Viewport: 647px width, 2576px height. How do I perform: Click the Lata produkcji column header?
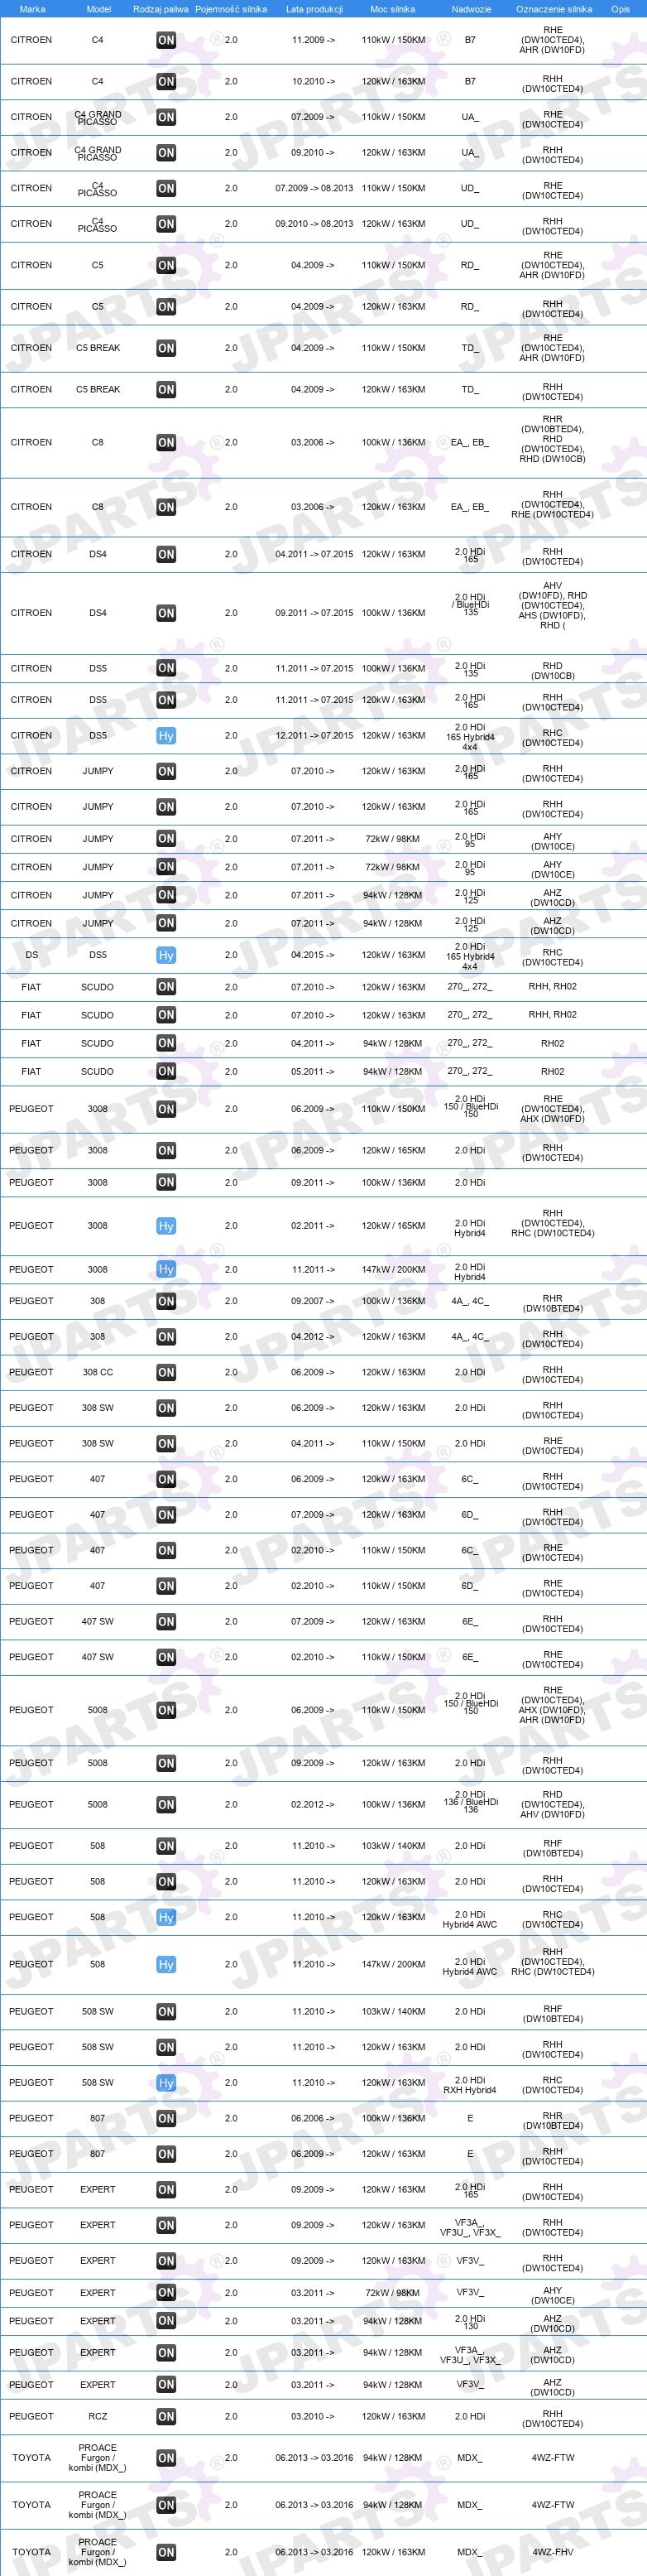pos(314,9)
